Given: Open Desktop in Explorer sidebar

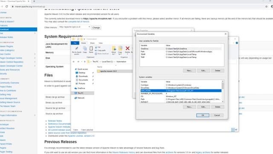Looking at the screenshot, I should pyautogui.click(x=81, y=73).
